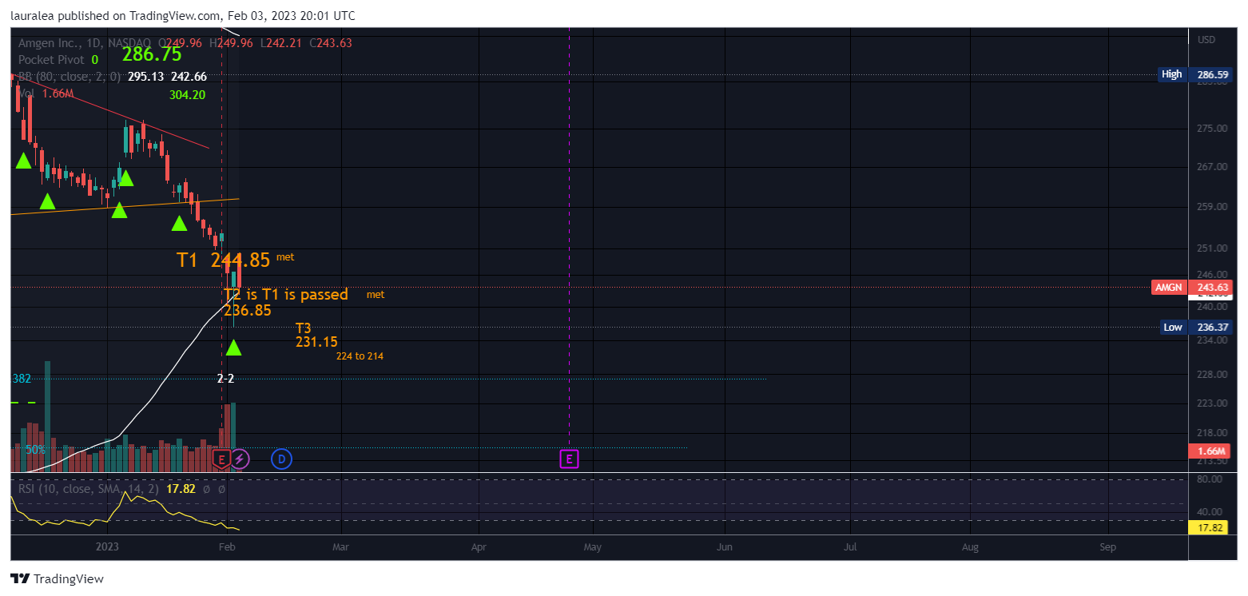Select the T1 244.85 target annotation
This screenshot has width=1248, height=596.
(x=223, y=260)
